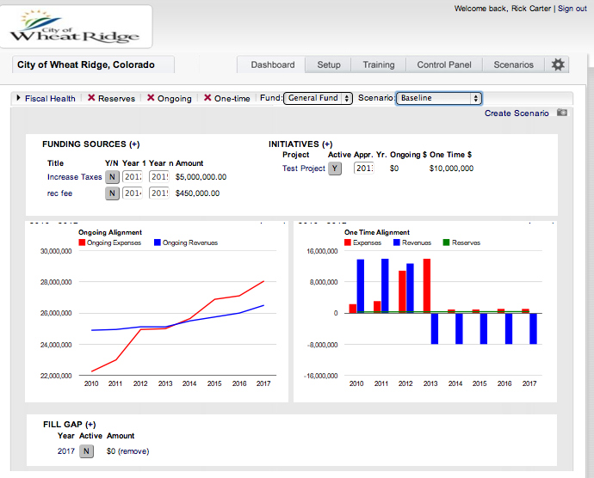The width and height of the screenshot is (594, 478).
Task: Toggle the rec fee Y/N button
Action: (x=112, y=193)
